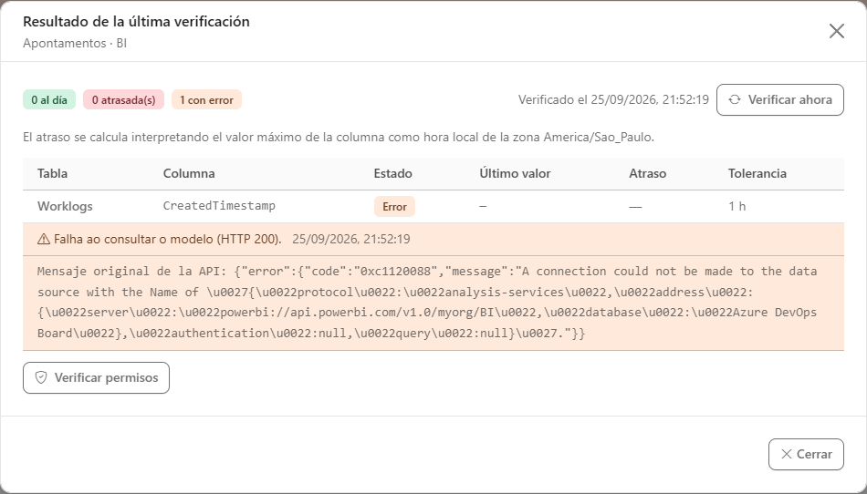This screenshot has width=867, height=494.
Task: Click the Atraso column header
Action: [x=647, y=173]
